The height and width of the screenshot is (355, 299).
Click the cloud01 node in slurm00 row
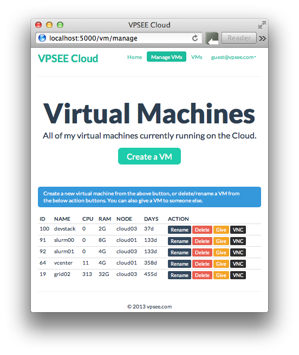(x=127, y=240)
